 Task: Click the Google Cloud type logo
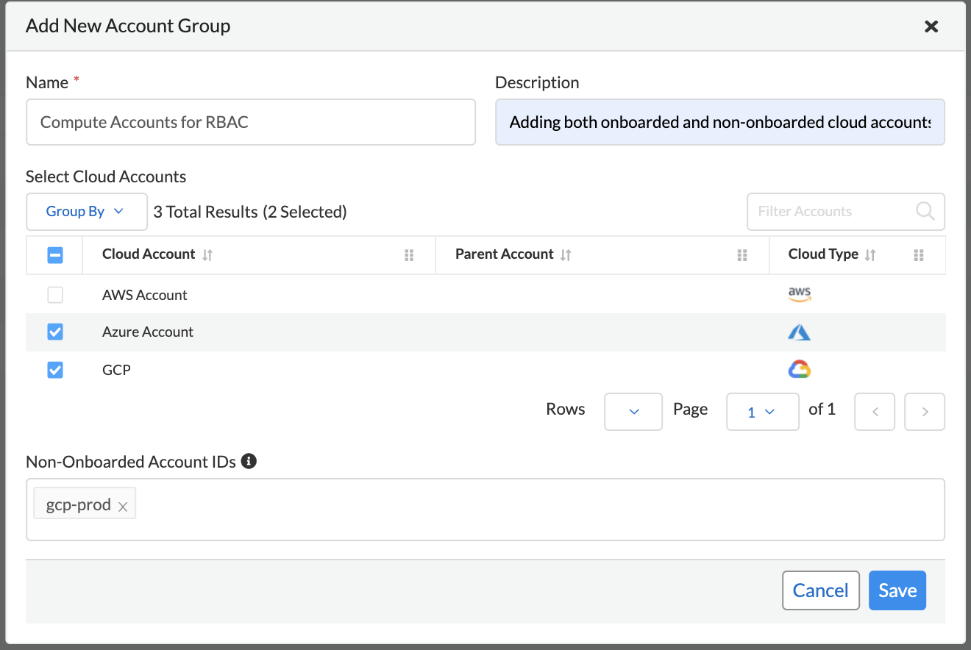(800, 369)
